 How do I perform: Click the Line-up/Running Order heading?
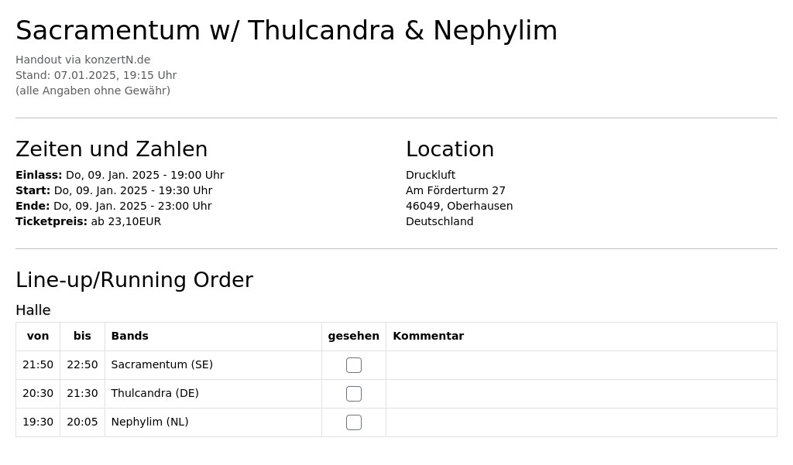(134, 280)
